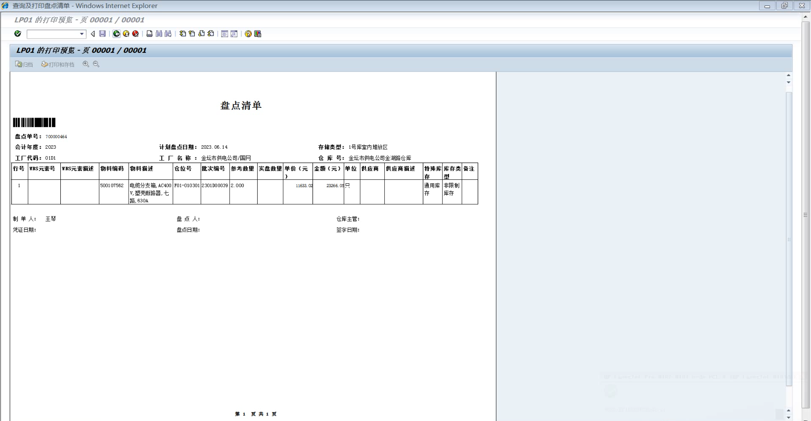Image resolution: width=811 pixels, height=421 pixels.
Task: Restore the Internet Explorer window
Action: (784, 6)
